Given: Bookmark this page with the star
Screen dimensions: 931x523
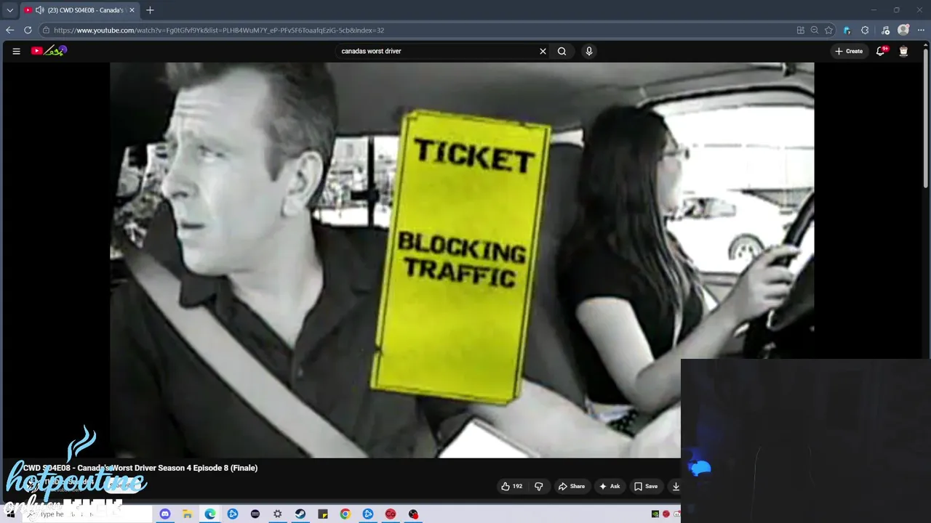Looking at the screenshot, I should (x=828, y=30).
